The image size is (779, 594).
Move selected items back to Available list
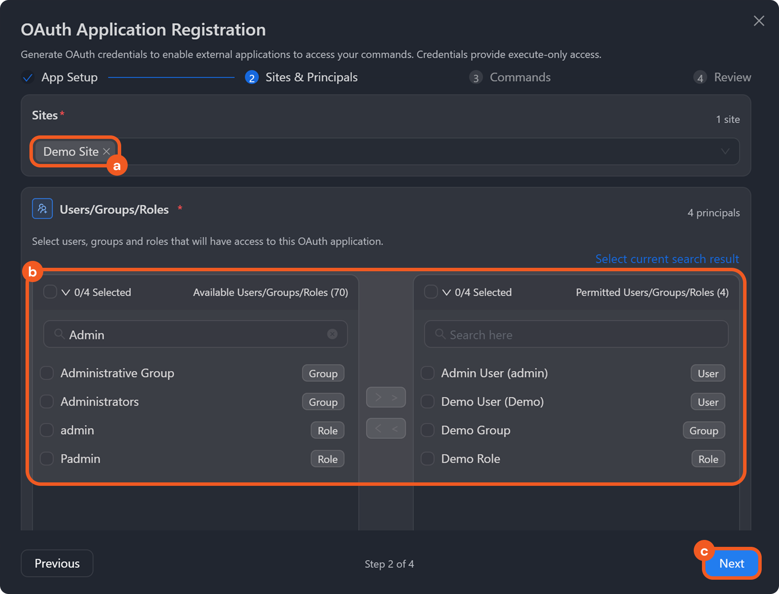coord(386,428)
